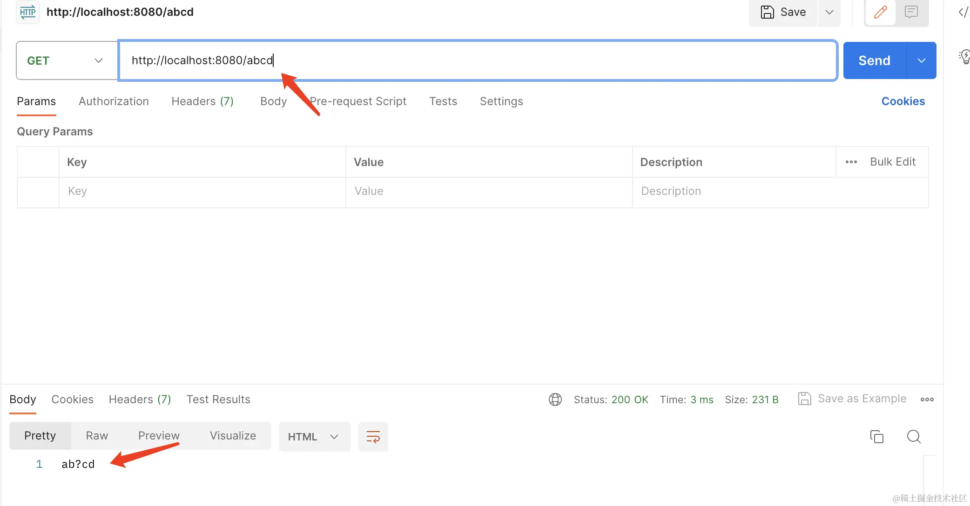Screen dimensions: 970x506
Task: Open response more options ellipsis
Action: [x=927, y=399]
